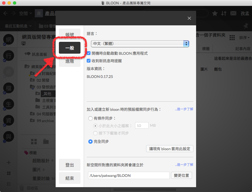
Task: Select the 重要討論 tag
Action: pyautogui.click(x=41, y=178)
